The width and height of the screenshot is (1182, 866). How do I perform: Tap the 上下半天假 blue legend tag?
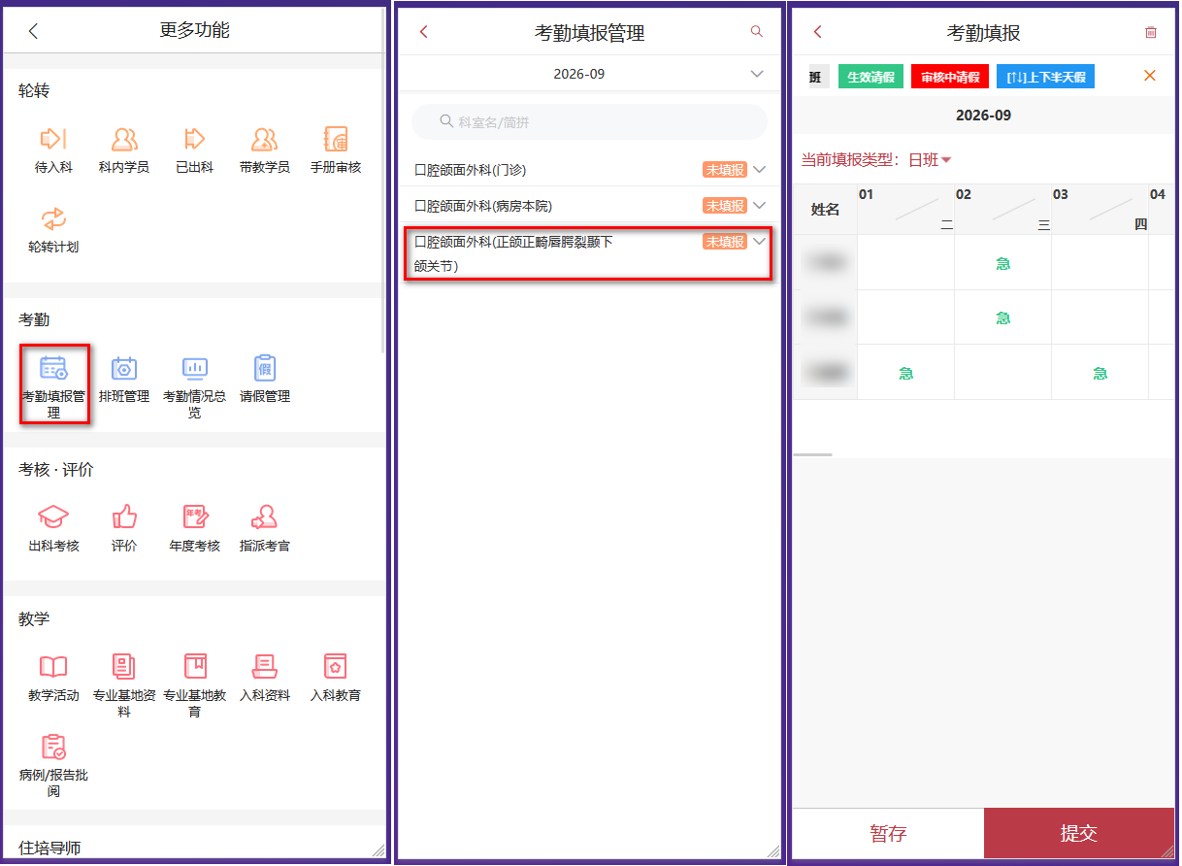click(x=1045, y=77)
